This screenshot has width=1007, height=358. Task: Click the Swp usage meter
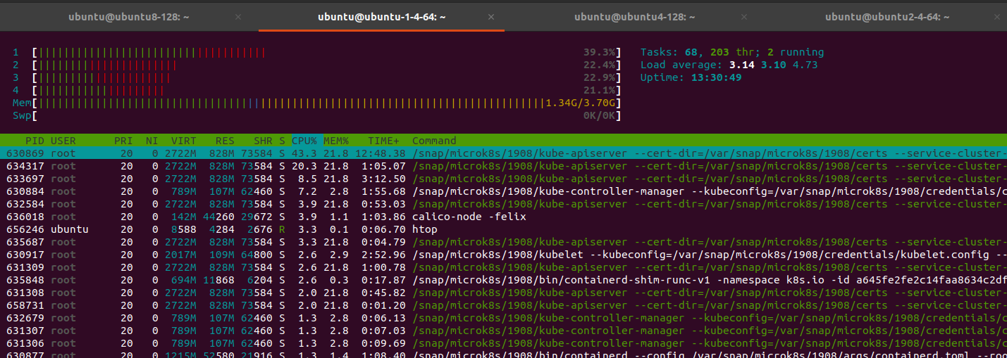click(x=327, y=115)
